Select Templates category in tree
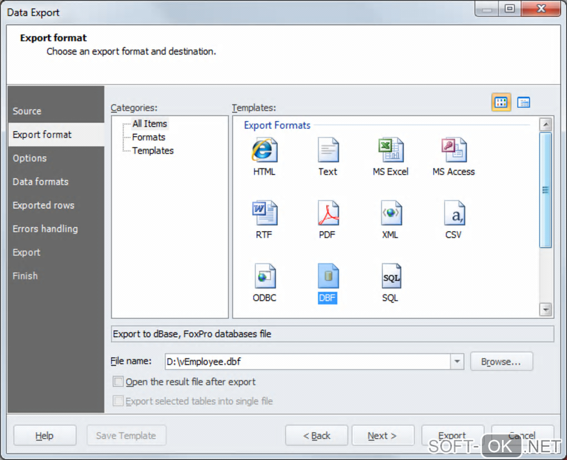Viewport: 567px width, 460px height. 153,151
